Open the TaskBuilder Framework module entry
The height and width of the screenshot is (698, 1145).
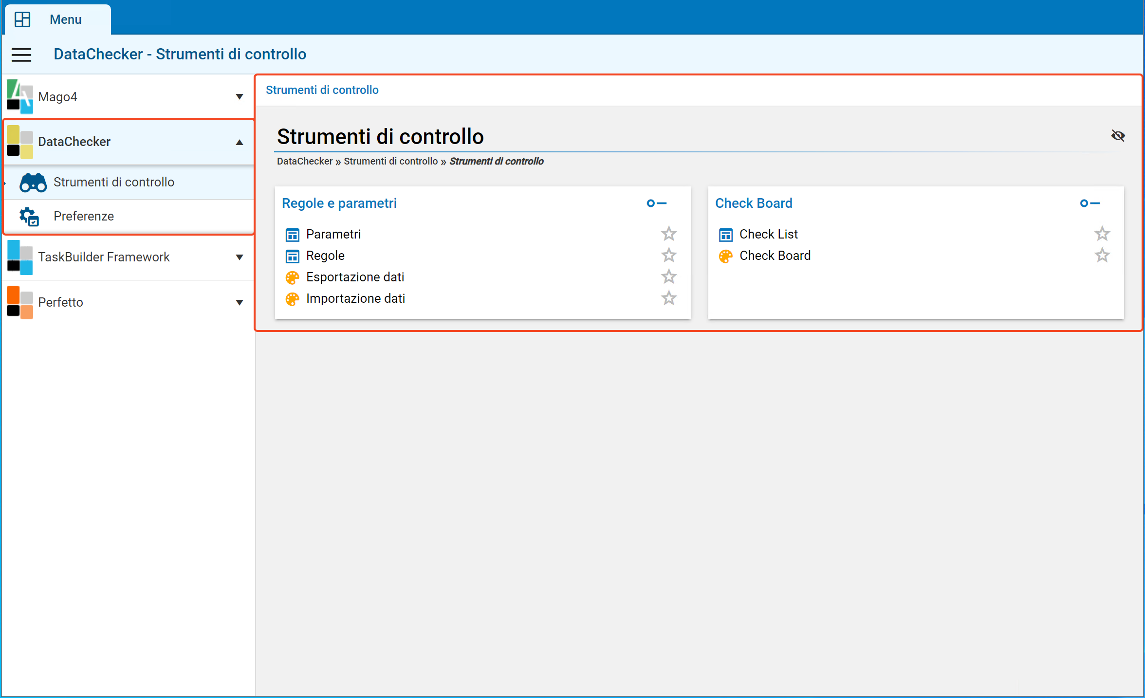tap(128, 257)
